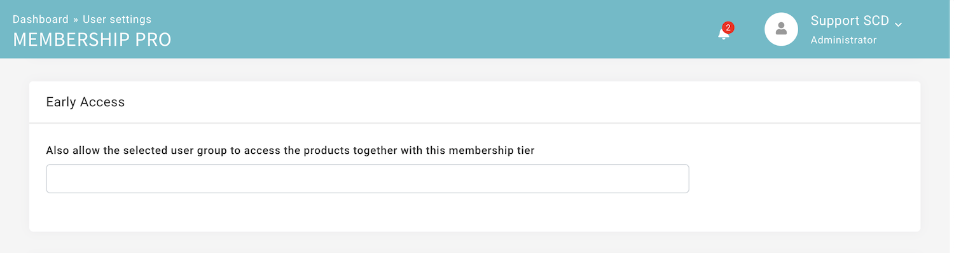
Task: Click the words "Early Access" on the card
Action: (85, 102)
